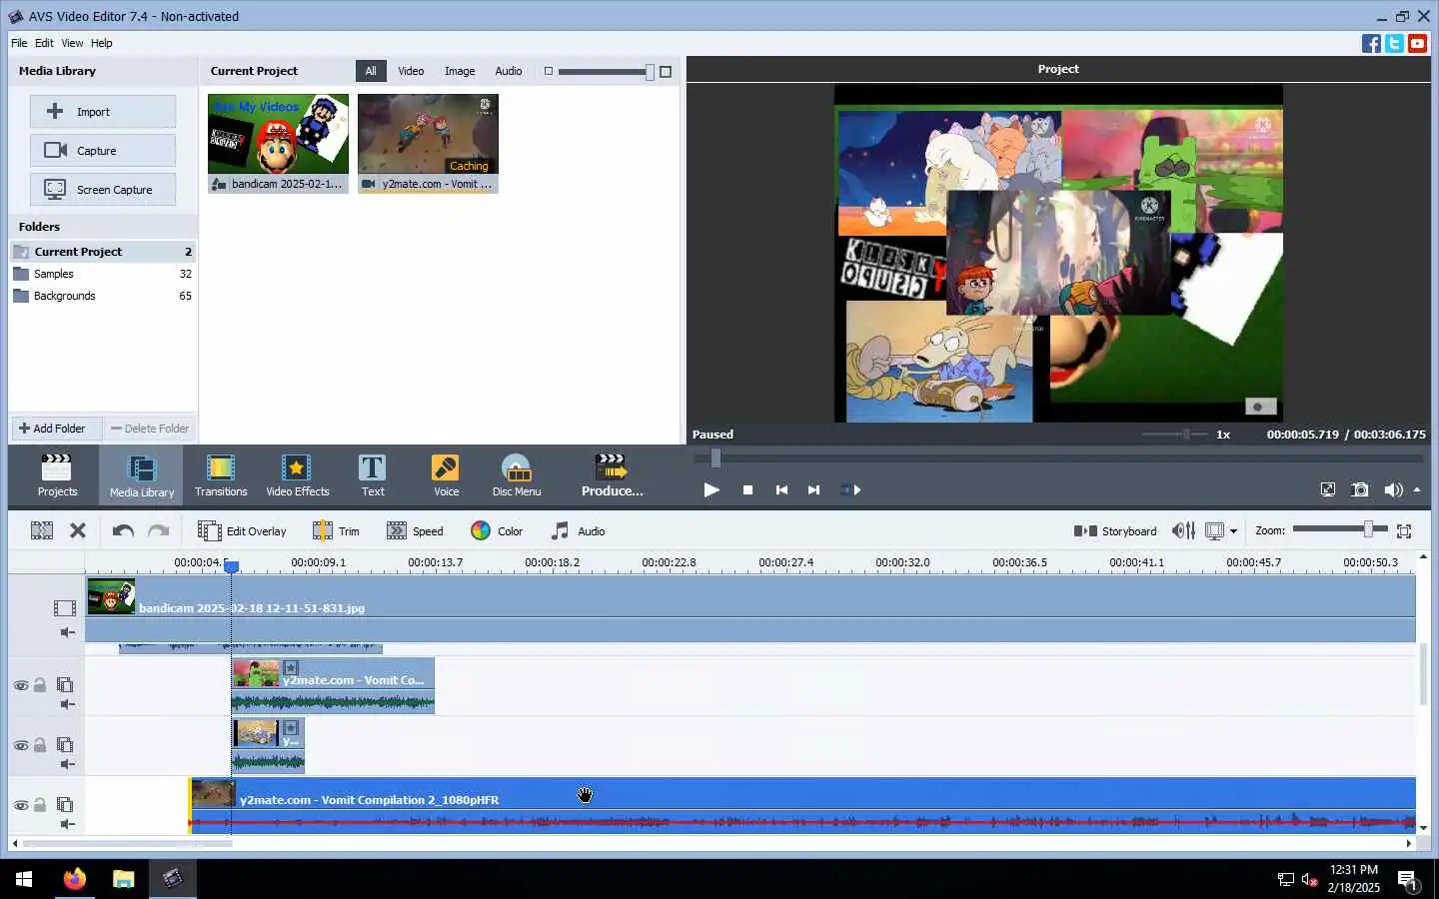Open the Help menu

pos(102,43)
